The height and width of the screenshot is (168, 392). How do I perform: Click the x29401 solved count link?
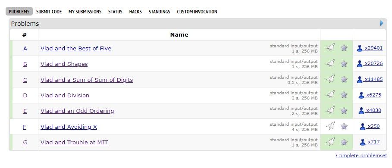[373, 48]
